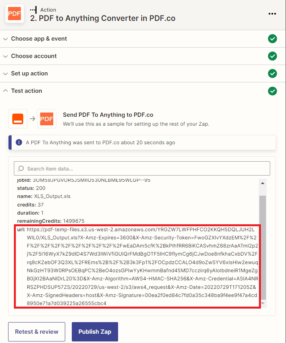Click the search magnifier icon
This screenshot has height=343, width=286.
(x=21, y=169)
